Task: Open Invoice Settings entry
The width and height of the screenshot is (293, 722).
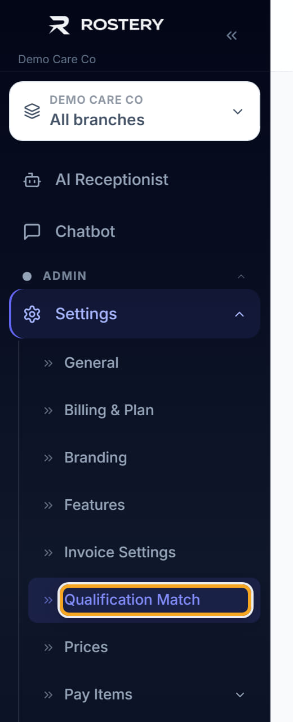Action: coord(120,552)
